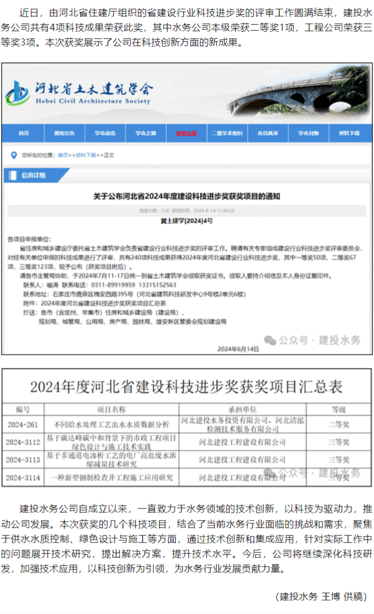Click the Hebei Civil Architecture Society logo
This screenshot has height=614, width=374.
click(18, 93)
